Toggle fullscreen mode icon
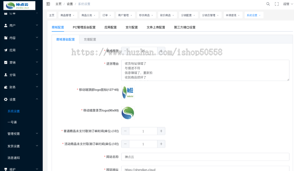Screen dimensions: 294x171 click(x=277, y=4)
